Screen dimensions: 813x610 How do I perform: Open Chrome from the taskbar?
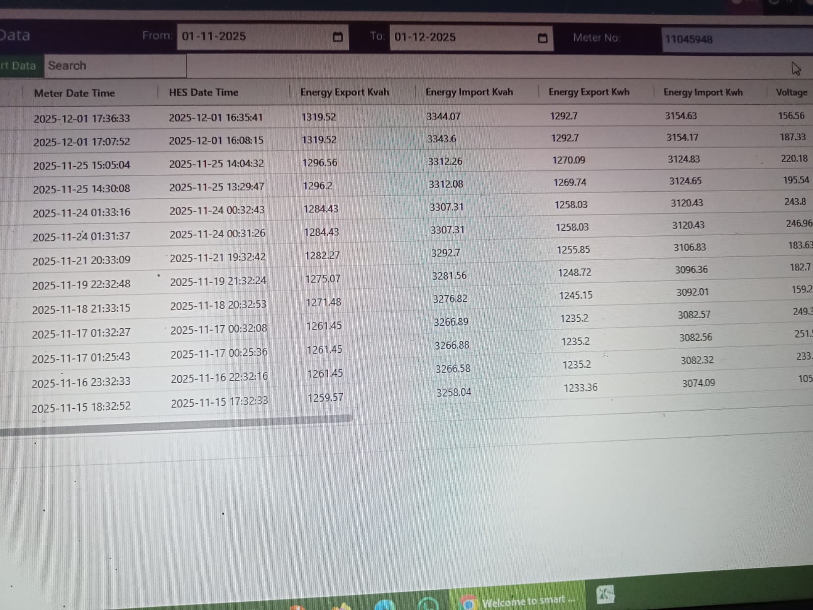(x=468, y=603)
